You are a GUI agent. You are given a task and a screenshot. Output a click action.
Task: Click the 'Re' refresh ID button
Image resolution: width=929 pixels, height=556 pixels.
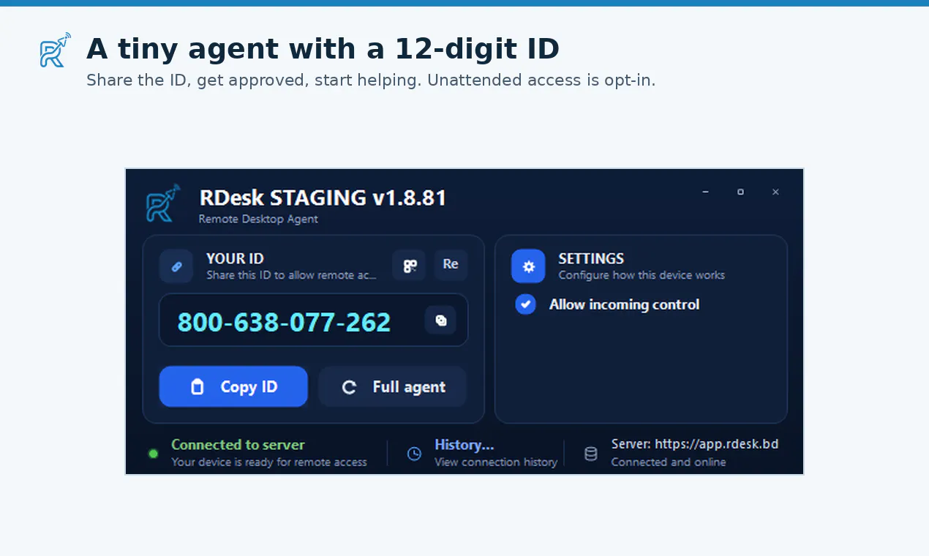[451, 265]
